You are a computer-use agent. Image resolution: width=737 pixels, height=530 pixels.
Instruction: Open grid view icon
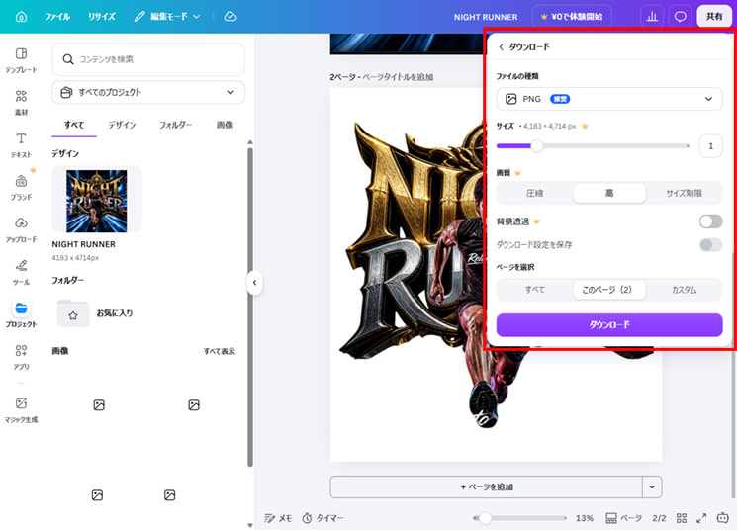682,518
